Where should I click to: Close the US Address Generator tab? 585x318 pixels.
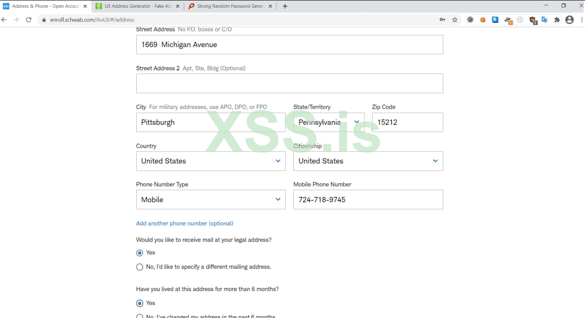[x=178, y=6]
